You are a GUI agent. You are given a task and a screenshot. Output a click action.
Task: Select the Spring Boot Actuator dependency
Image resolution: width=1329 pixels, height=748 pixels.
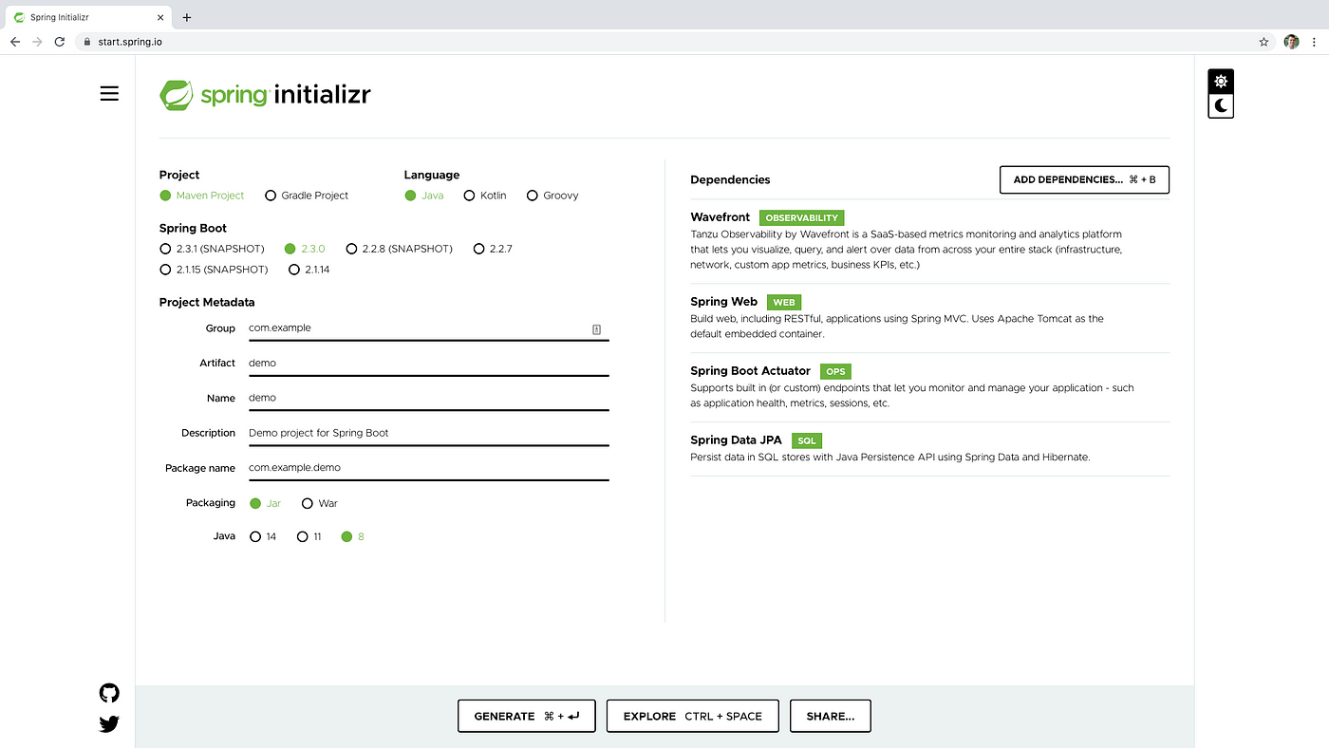929,387
